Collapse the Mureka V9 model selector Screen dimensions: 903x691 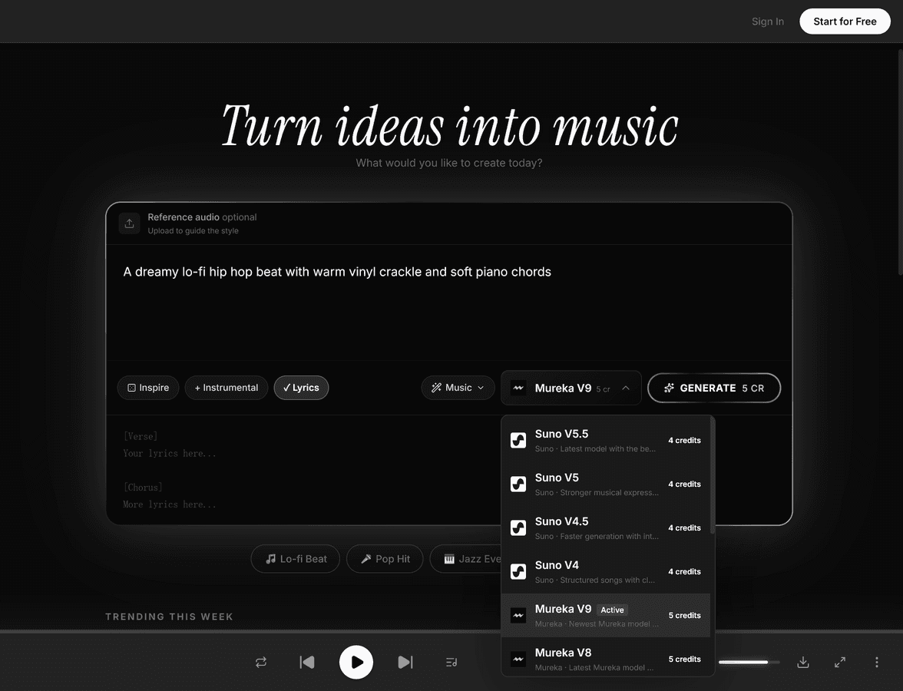[571, 388]
